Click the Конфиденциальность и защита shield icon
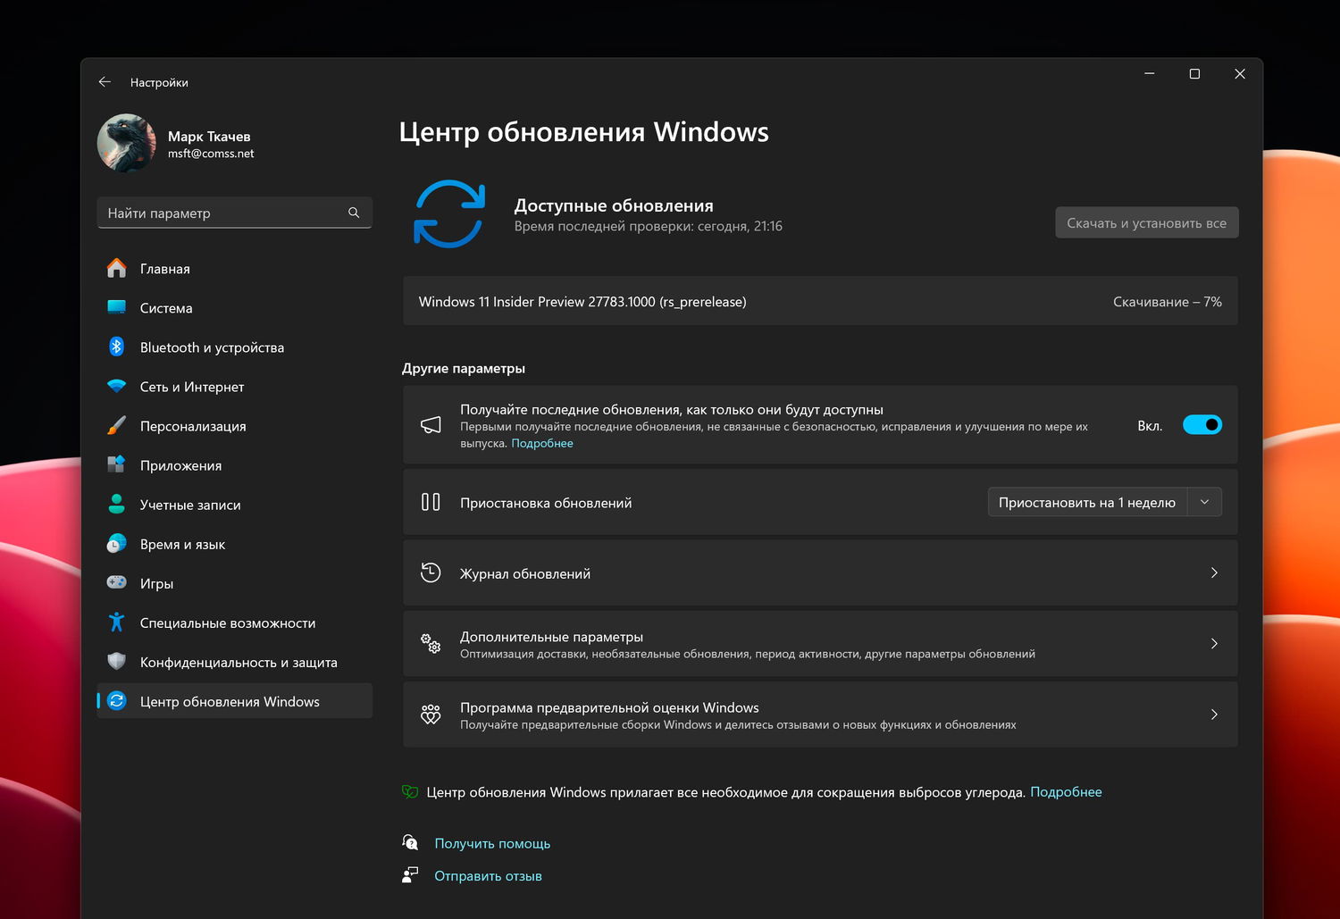 pos(117,662)
